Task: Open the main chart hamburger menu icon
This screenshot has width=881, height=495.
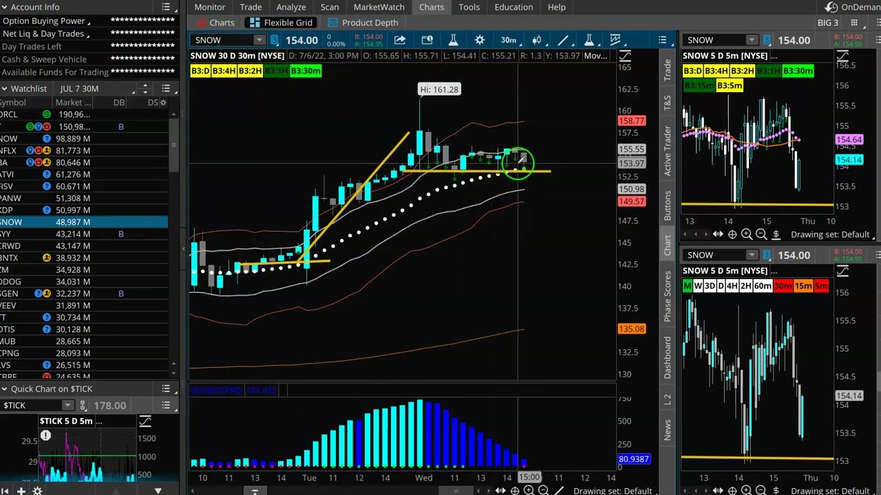Action: point(662,40)
